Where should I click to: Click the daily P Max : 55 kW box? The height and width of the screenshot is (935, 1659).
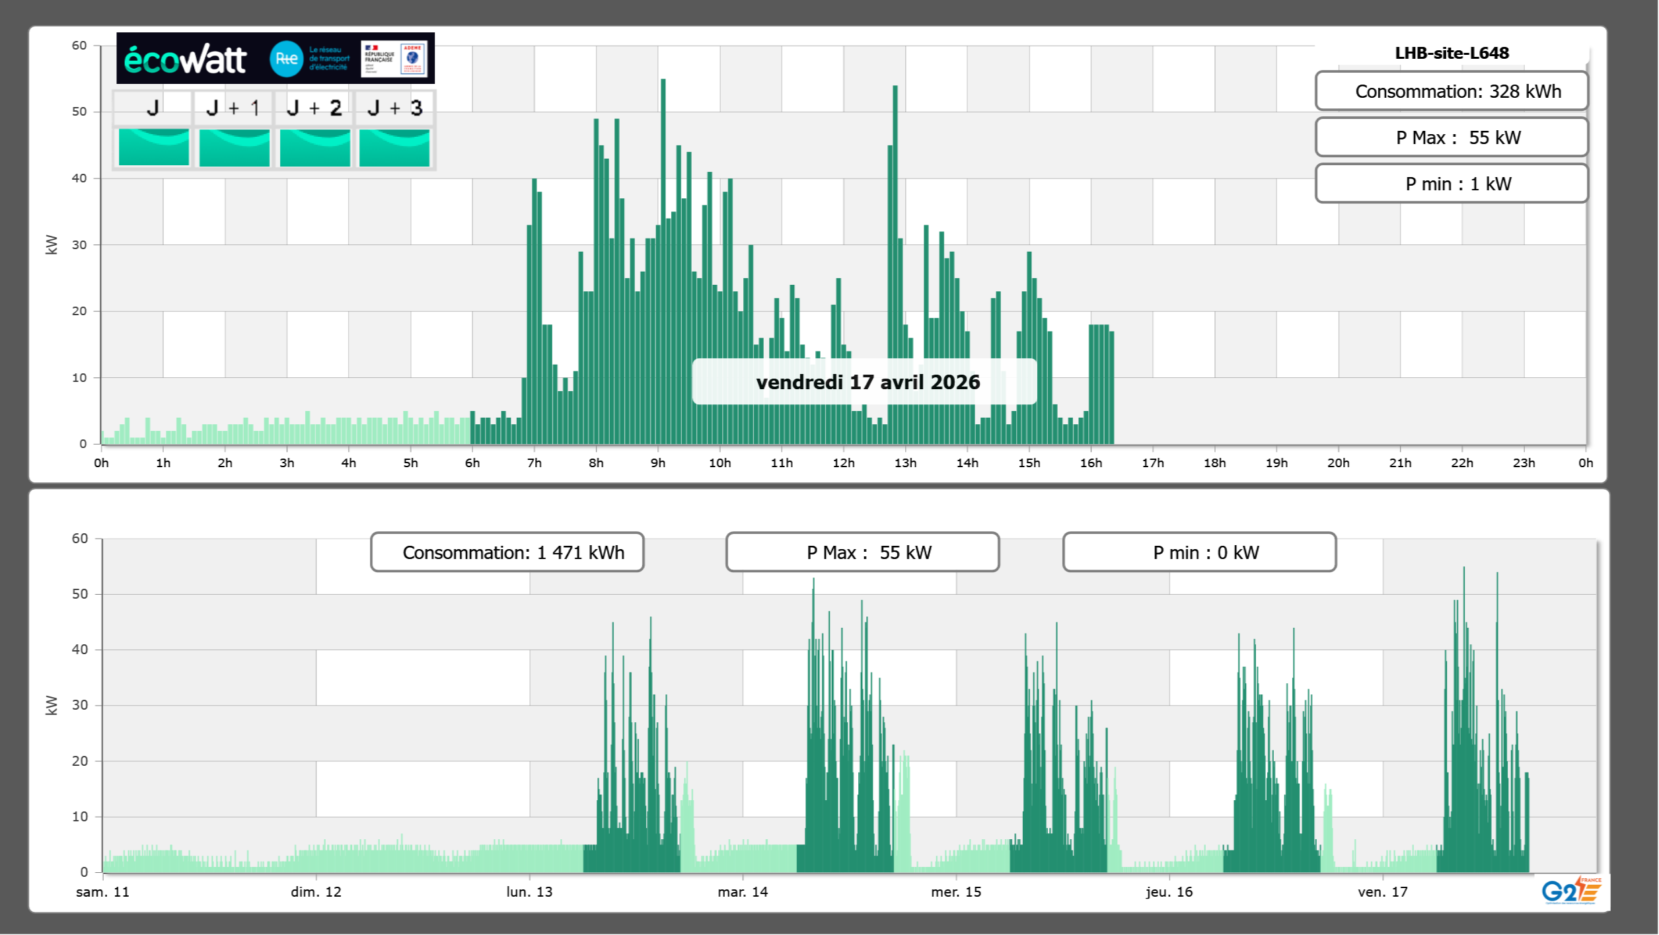pyautogui.click(x=1452, y=137)
